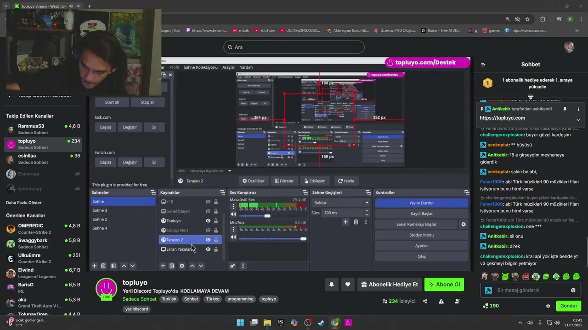Click the heart follow icon for topluyo
This screenshot has width=588, height=330.
348,285
